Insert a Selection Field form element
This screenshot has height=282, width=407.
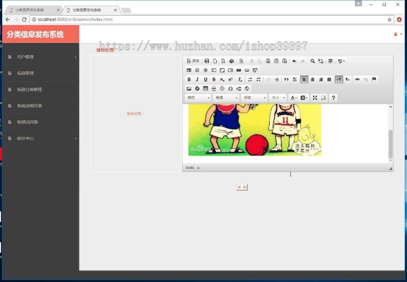pos(231,70)
